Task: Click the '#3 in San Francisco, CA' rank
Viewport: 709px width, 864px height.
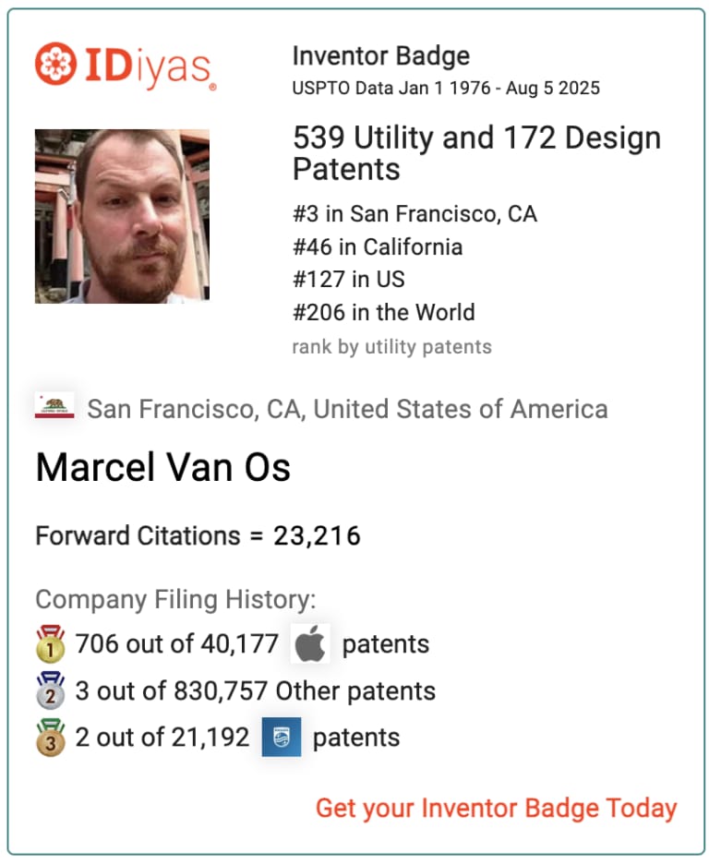Action: [415, 214]
